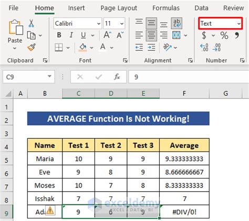Image resolution: width=249 pixels, height=221 pixels.
Task: Apply the Fill Color bucket
Action: [x=82, y=47]
